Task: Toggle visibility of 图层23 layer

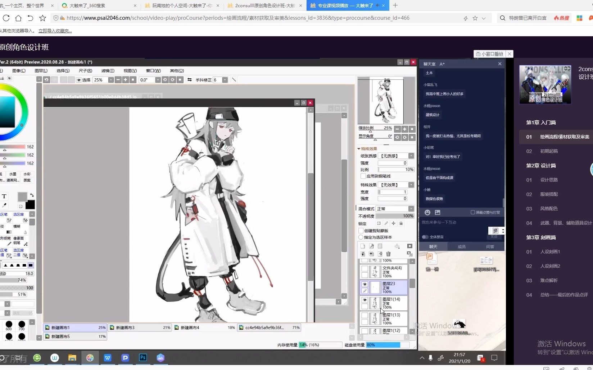Action: (x=365, y=284)
